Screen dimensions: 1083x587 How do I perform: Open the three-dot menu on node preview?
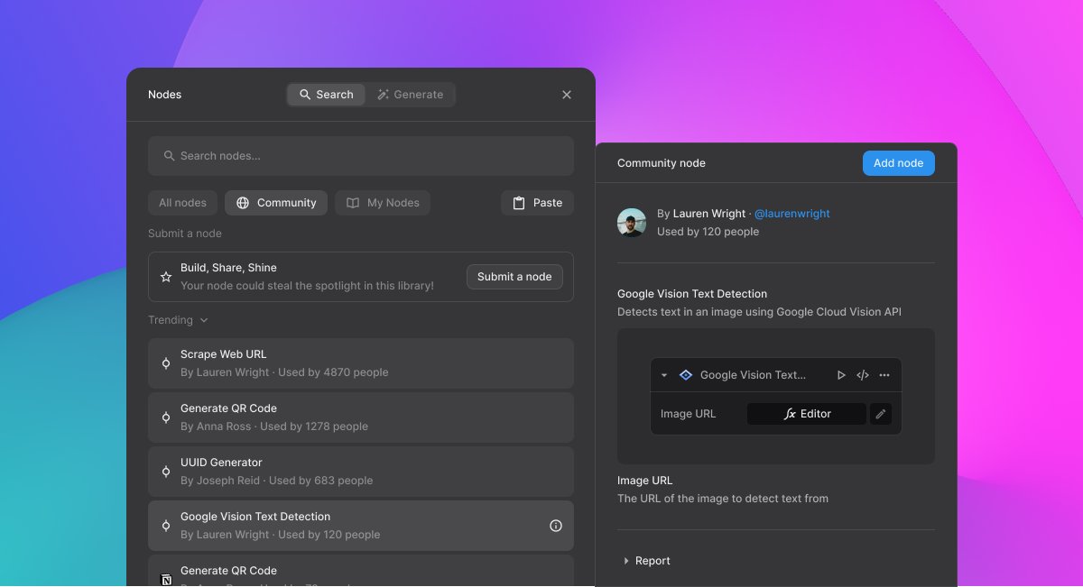(x=884, y=375)
